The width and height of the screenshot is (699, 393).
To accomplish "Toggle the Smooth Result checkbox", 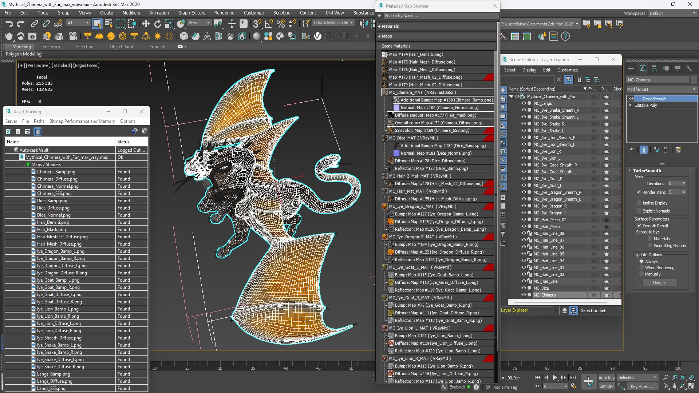I will 639,226.
